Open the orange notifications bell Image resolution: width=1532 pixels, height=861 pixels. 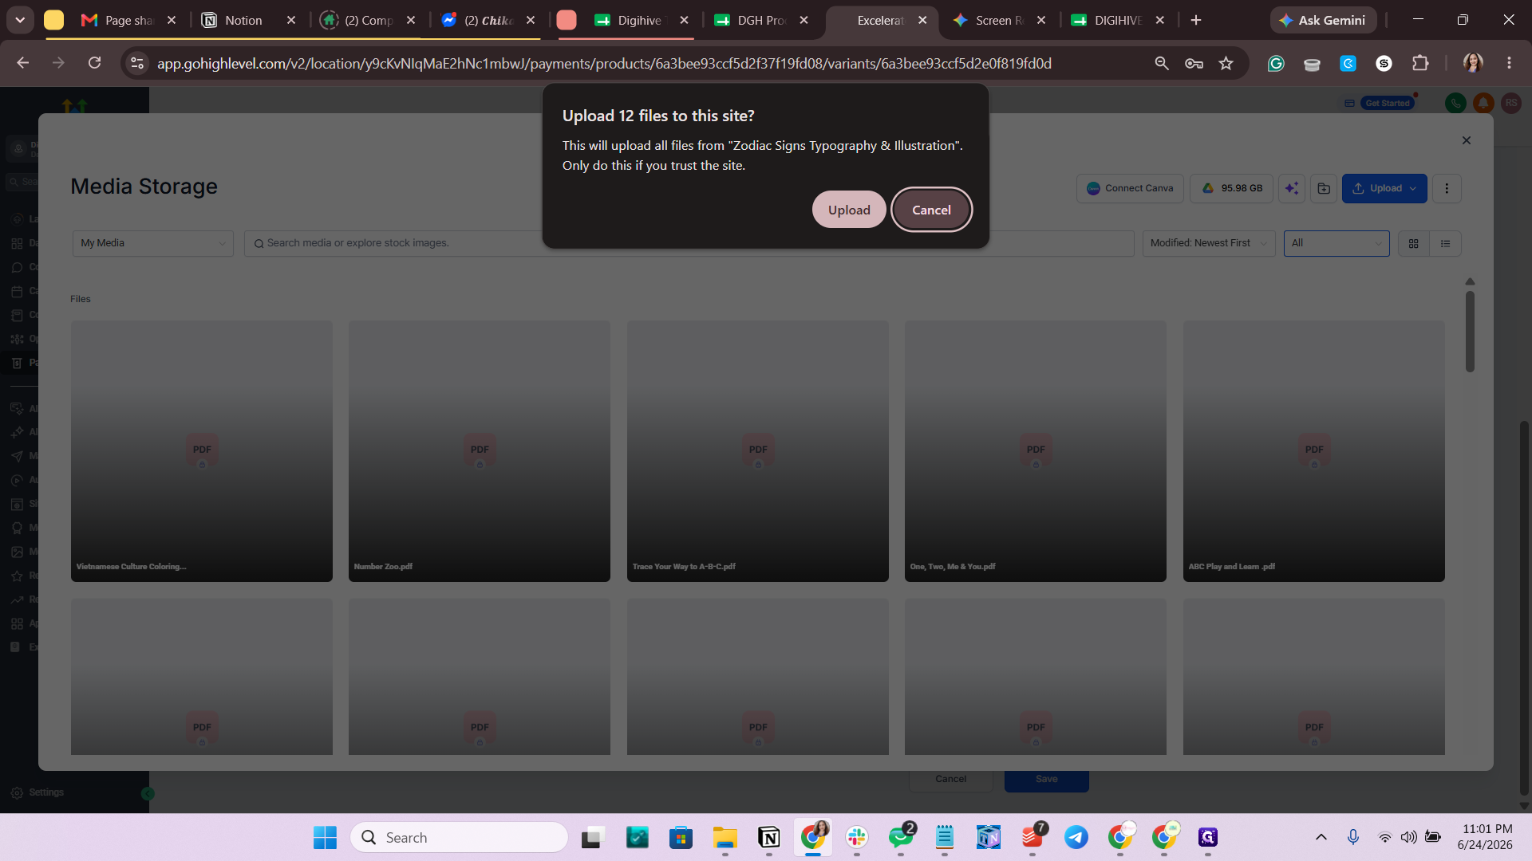(x=1483, y=103)
